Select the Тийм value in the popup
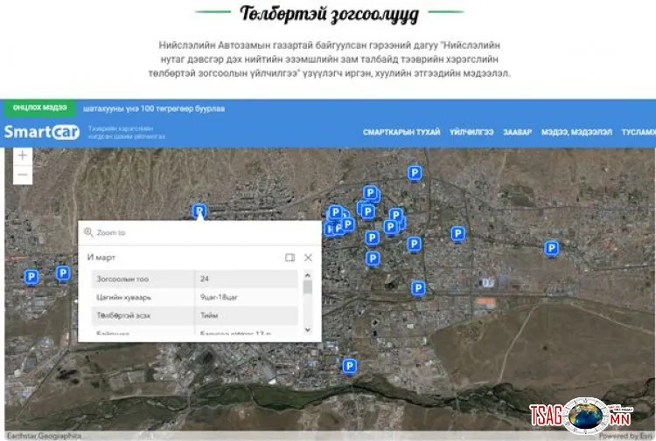The height and width of the screenshot is (441, 656). pyautogui.click(x=209, y=316)
